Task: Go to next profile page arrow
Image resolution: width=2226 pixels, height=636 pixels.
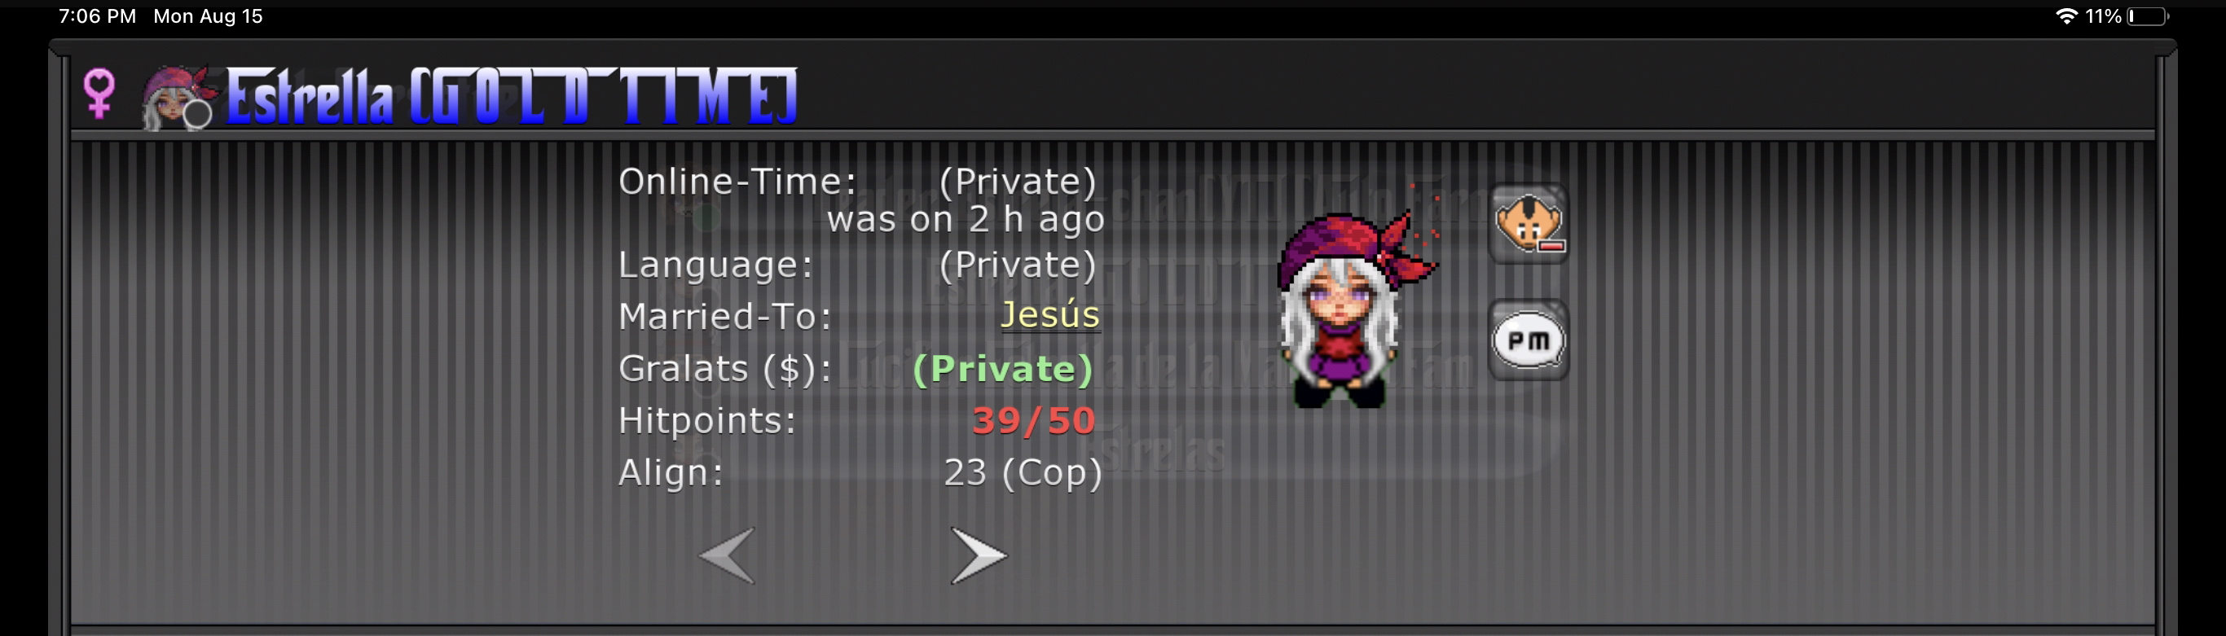Action: click(979, 555)
